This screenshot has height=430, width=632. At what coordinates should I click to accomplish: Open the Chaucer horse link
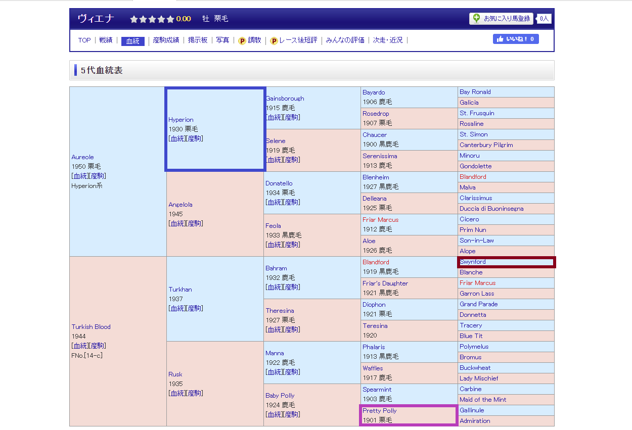(375, 135)
